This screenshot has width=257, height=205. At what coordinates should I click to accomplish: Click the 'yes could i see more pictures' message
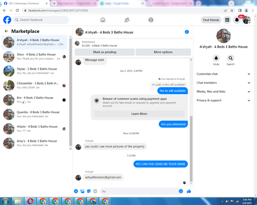(x=115, y=147)
